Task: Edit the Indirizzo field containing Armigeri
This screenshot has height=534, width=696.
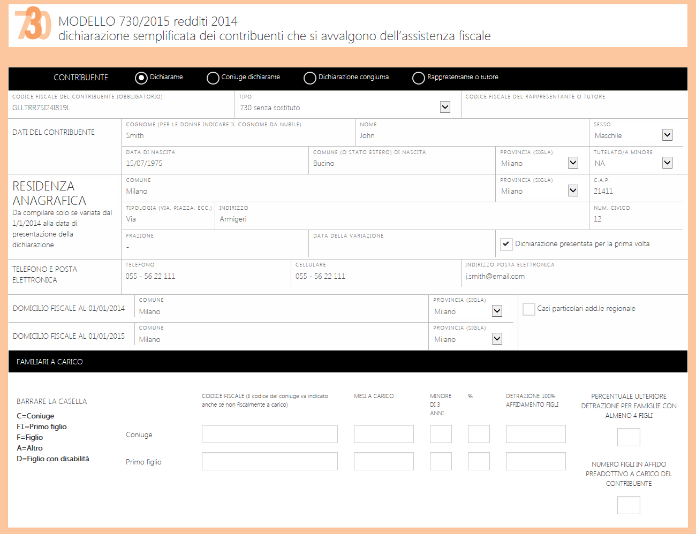Action: coord(402,219)
